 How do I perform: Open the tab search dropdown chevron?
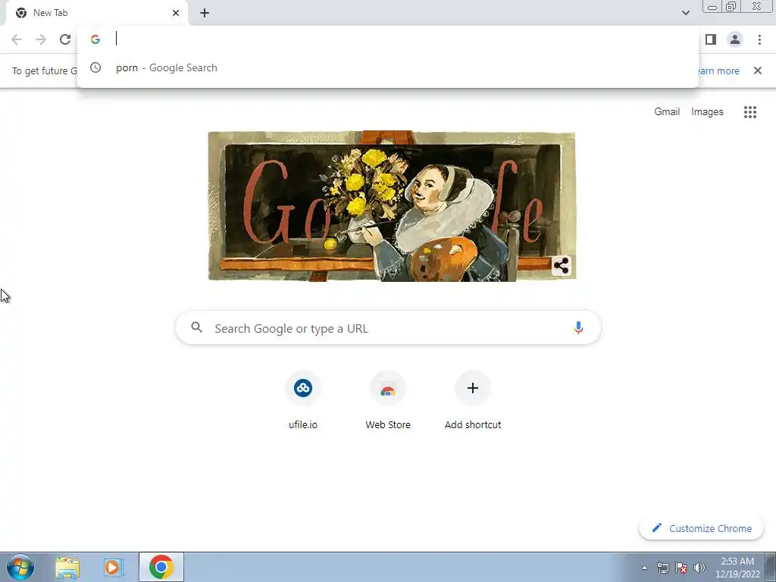(x=685, y=13)
